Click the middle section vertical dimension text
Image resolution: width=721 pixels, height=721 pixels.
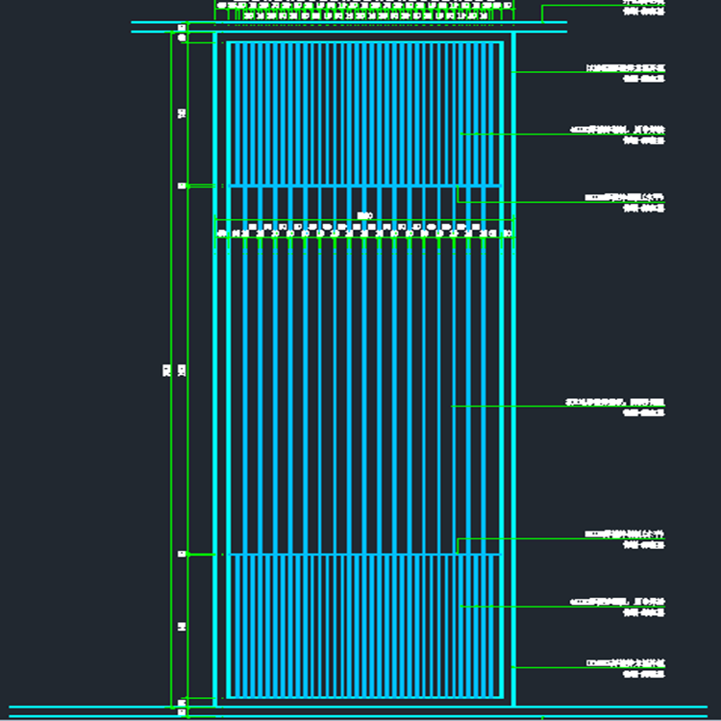click(x=182, y=370)
